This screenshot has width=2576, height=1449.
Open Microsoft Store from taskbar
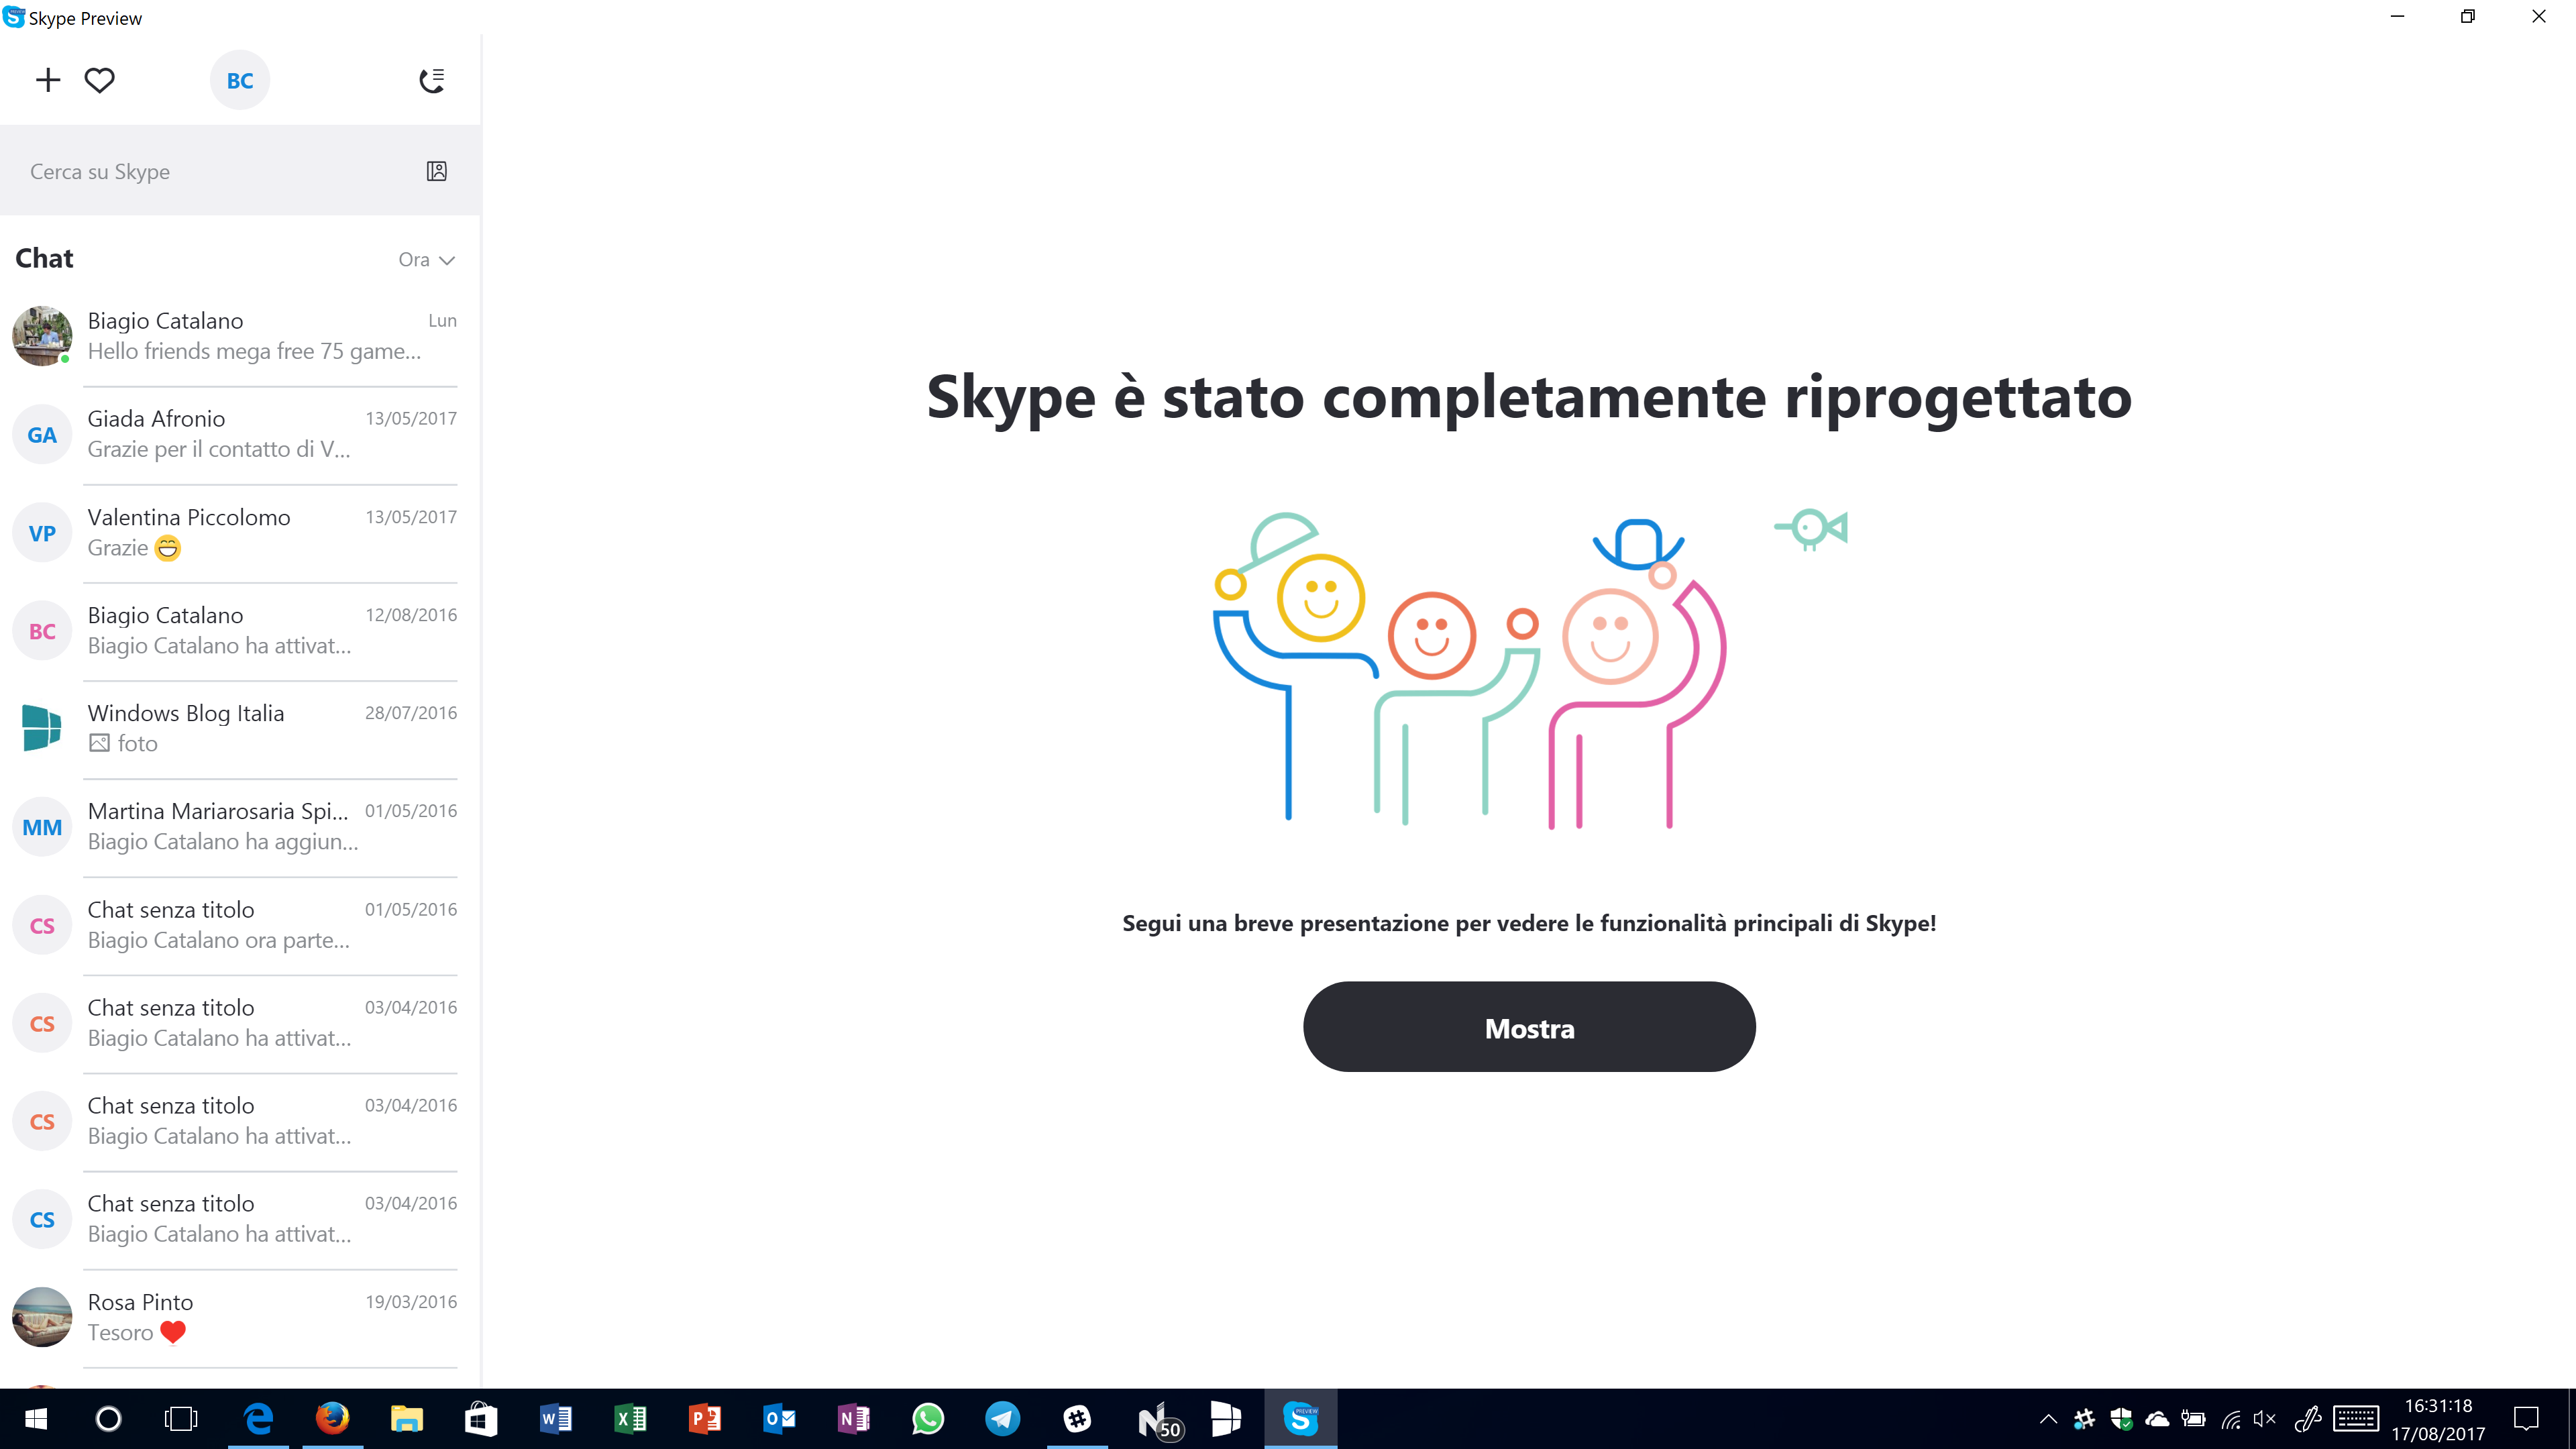tap(481, 1418)
